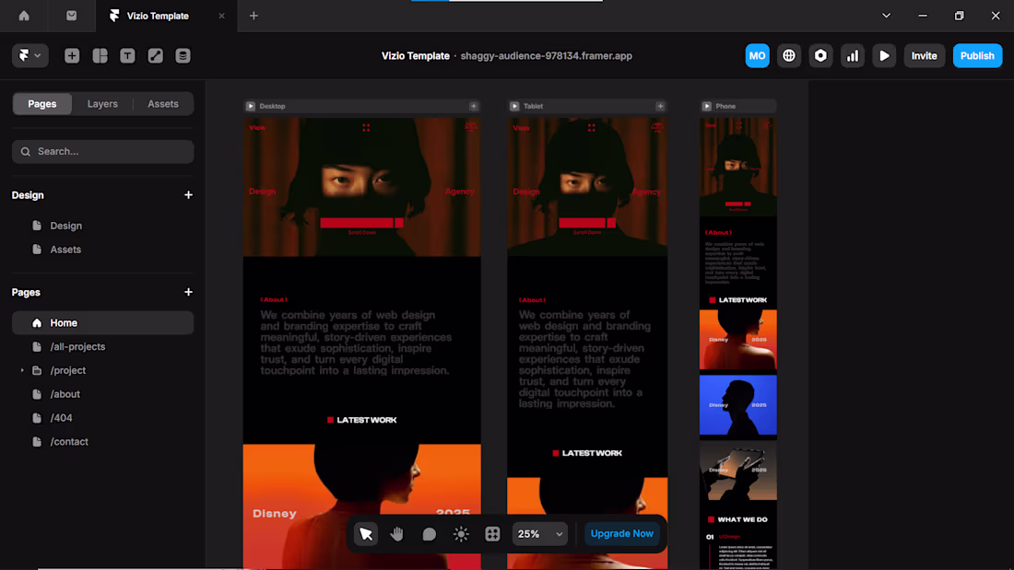This screenshot has height=570, width=1014.
Task: Switch to the Layers tab
Action: [102, 103]
